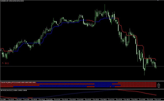Click the red '^- 0:1' label
The image size is (164, 101).
(x=5, y=63)
